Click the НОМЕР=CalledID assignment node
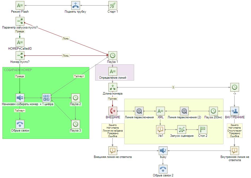Image resolution: width=251 pixels, height=178 pixels. tap(20, 42)
